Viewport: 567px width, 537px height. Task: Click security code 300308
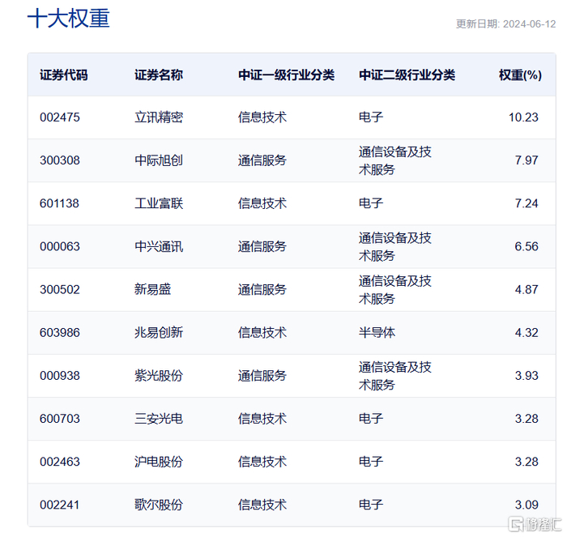[x=60, y=160]
